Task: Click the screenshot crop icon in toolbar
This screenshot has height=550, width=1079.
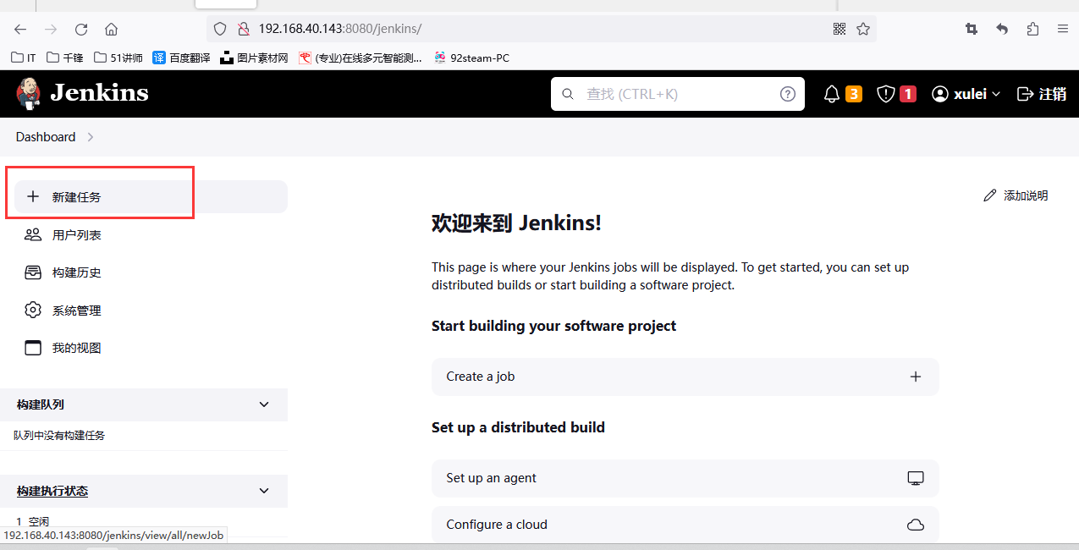Action: tap(972, 29)
